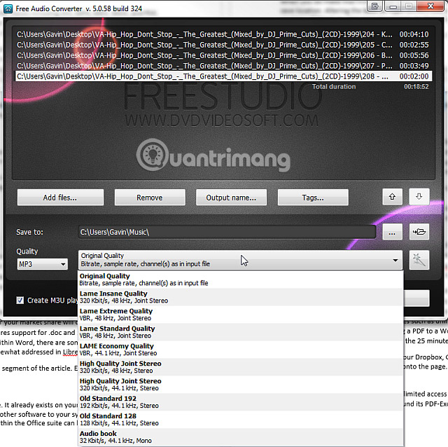Click the Add files... button
The height and width of the screenshot is (447, 448).
tap(60, 198)
